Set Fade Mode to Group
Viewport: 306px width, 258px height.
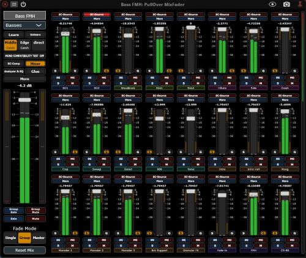24,238
